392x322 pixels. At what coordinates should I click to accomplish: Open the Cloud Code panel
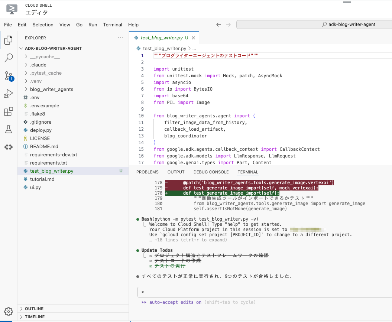click(8, 147)
